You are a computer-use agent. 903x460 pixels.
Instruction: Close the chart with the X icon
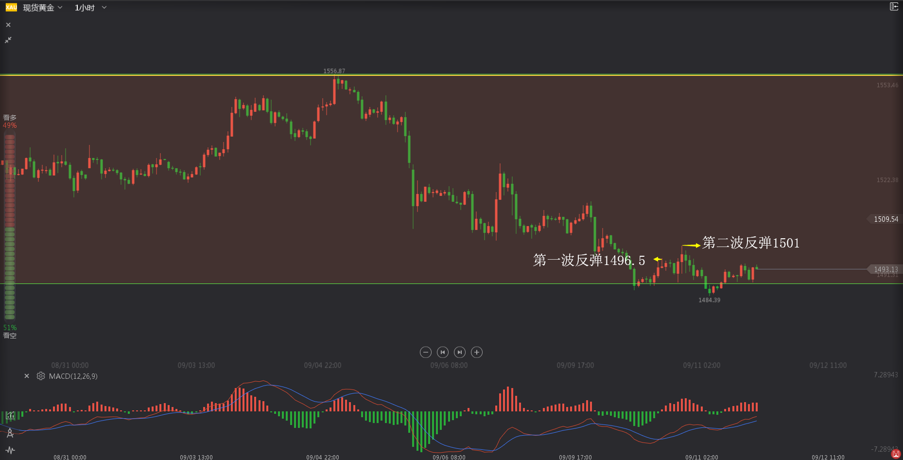pos(8,25)
